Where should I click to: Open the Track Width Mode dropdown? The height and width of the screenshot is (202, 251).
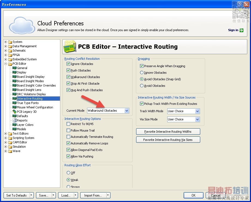(197, 111)
